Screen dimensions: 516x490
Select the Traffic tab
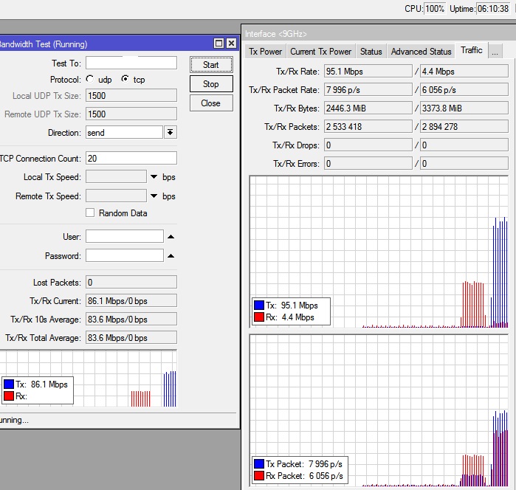pos(472,50)
